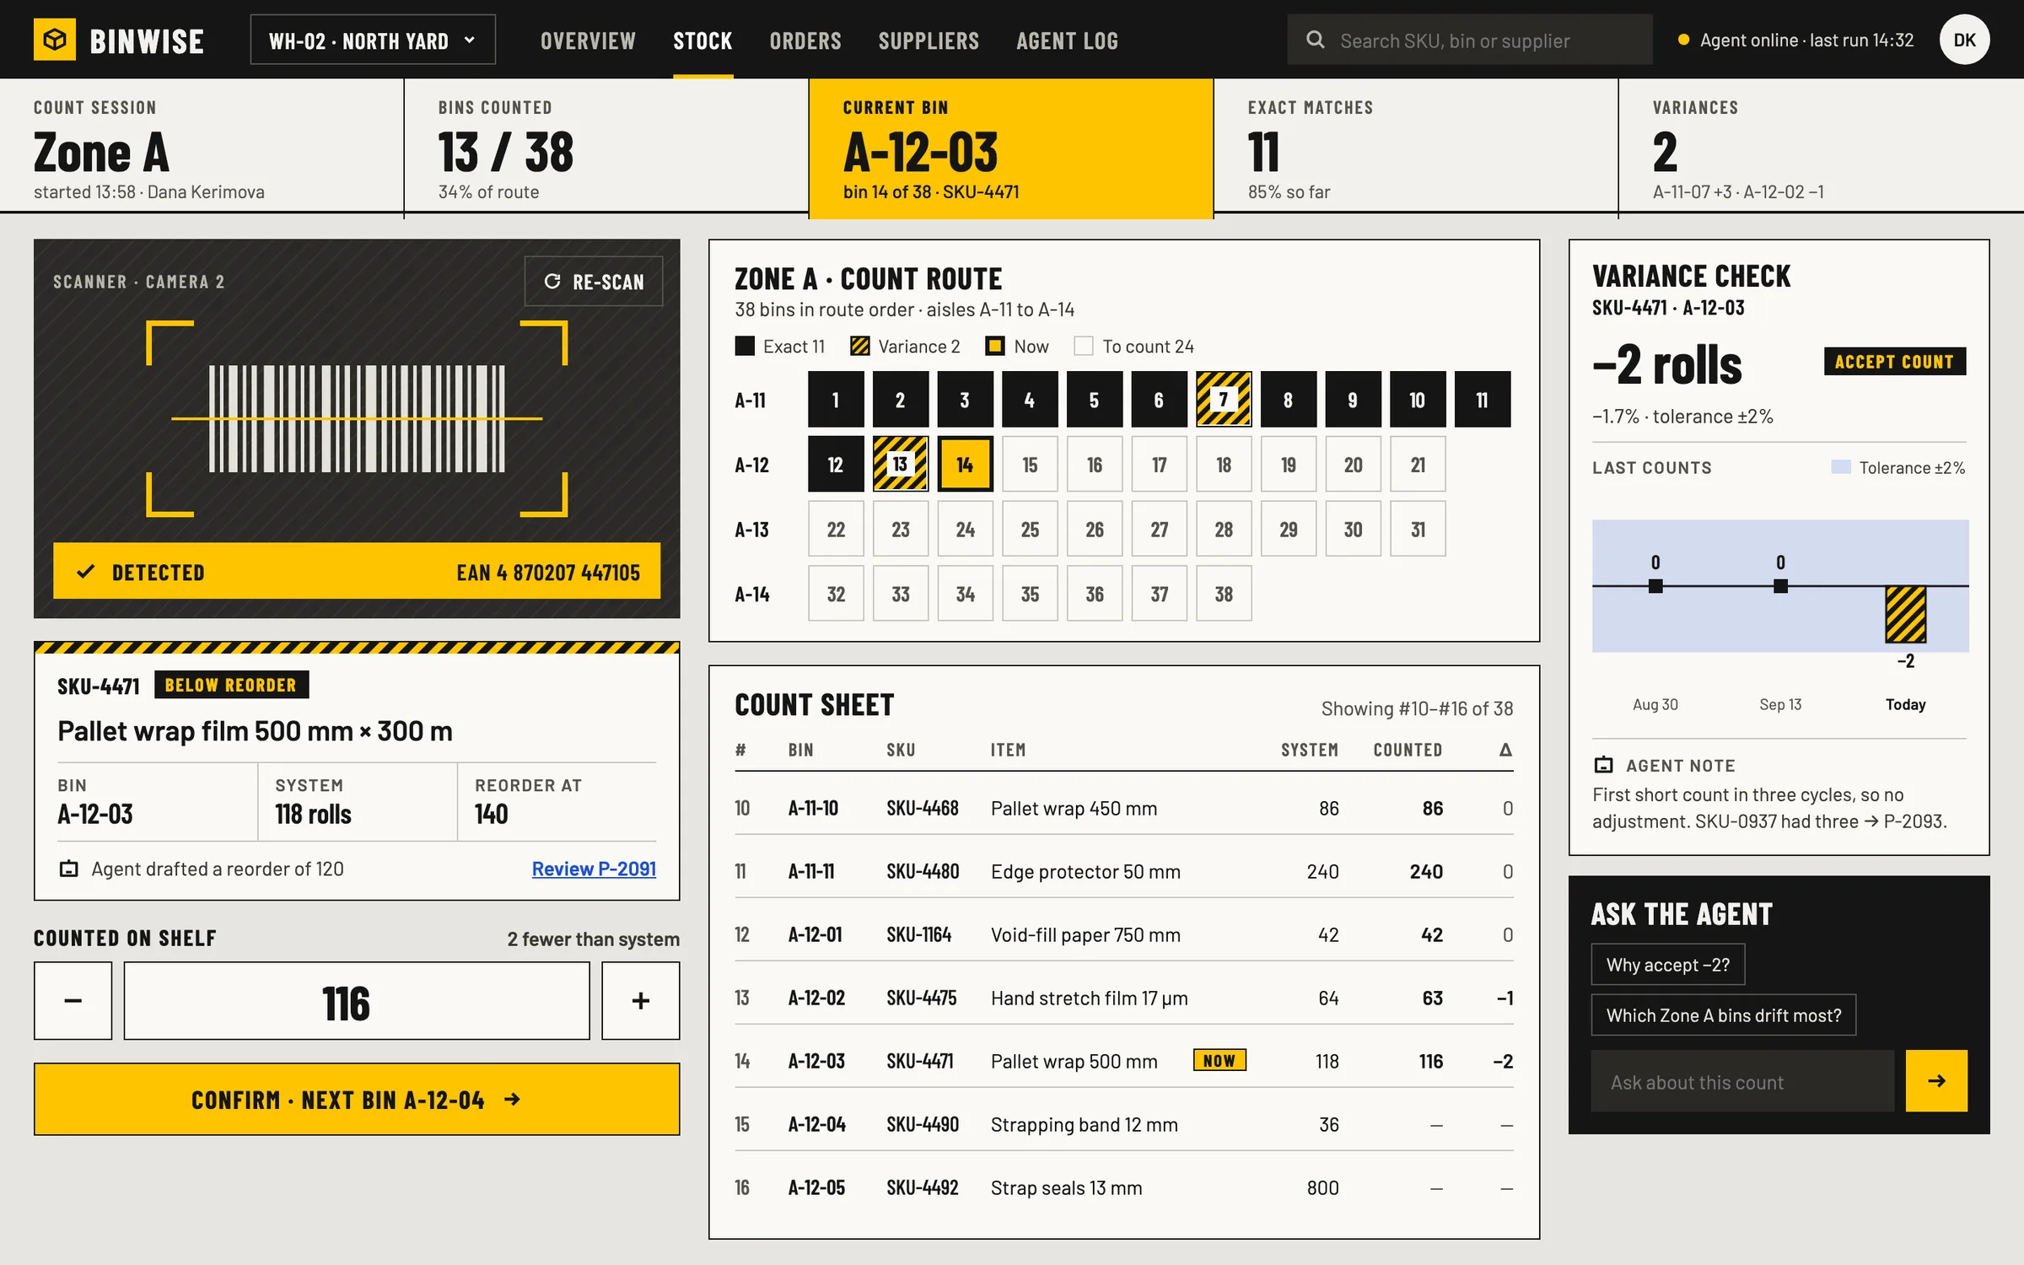
Task: Click the To count 24 legend box
Action: tap(1084, 346)
